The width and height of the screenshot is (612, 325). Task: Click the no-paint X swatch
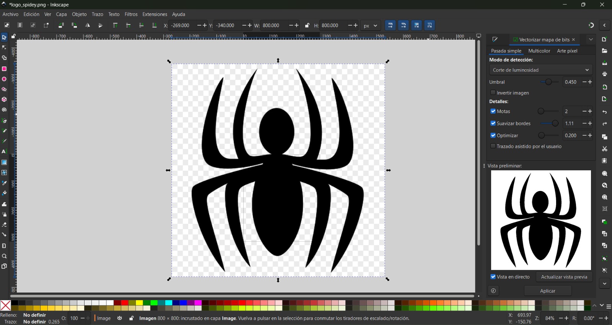(x=5, y=306)
